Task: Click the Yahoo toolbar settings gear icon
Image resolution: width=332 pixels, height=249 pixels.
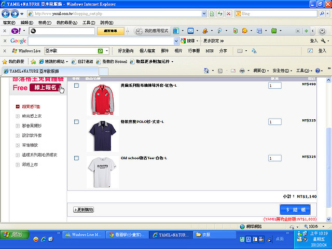Action: (322, 31)
